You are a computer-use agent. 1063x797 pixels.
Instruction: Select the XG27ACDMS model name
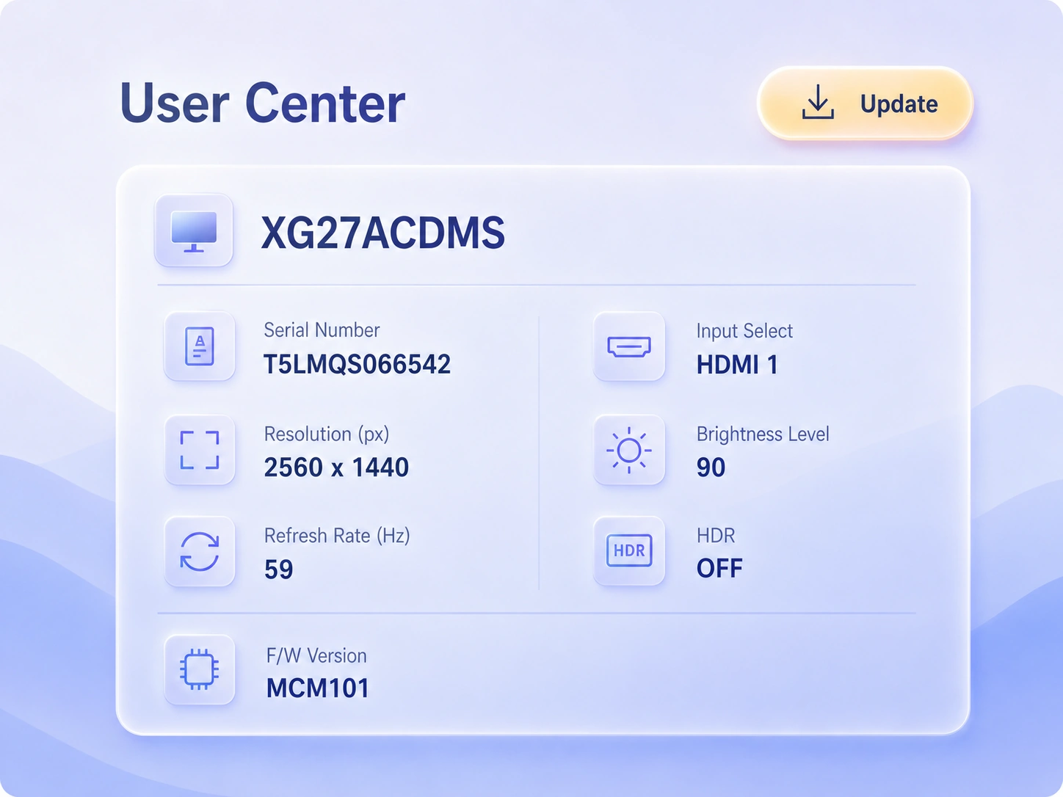[383, 233]
